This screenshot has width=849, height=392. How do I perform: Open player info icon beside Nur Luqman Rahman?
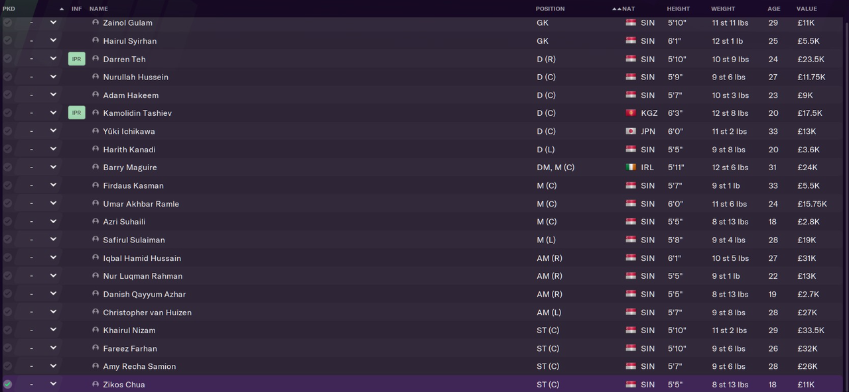click(x=96, y=276)
